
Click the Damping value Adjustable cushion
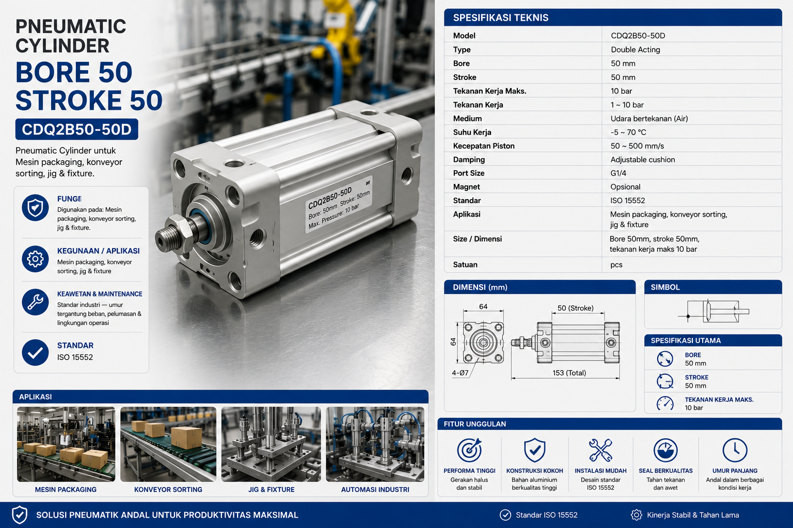click(643, 160)
